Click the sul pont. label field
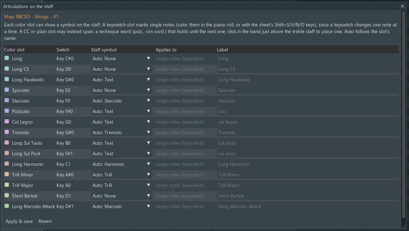Image resolution: width=409 pixels, height=231 pixels. click(308, 154)
